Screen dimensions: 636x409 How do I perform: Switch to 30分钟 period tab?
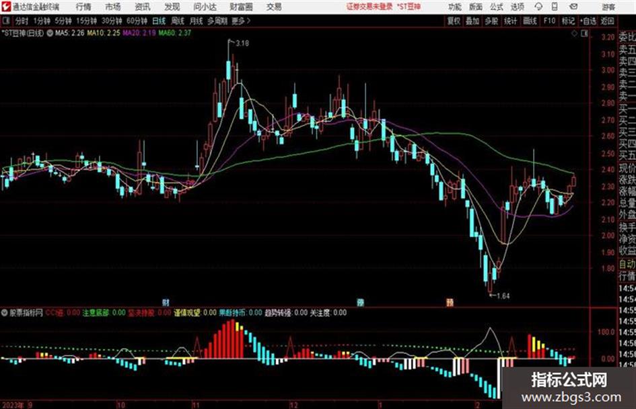(x=112, y=21)
